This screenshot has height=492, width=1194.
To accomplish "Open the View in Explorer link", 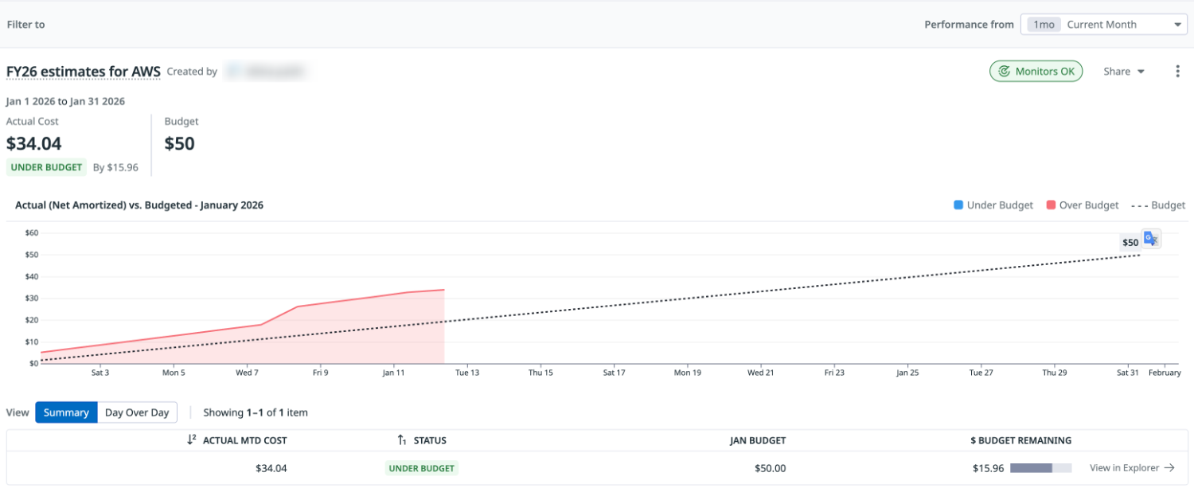I will (x=1124, y=468).
